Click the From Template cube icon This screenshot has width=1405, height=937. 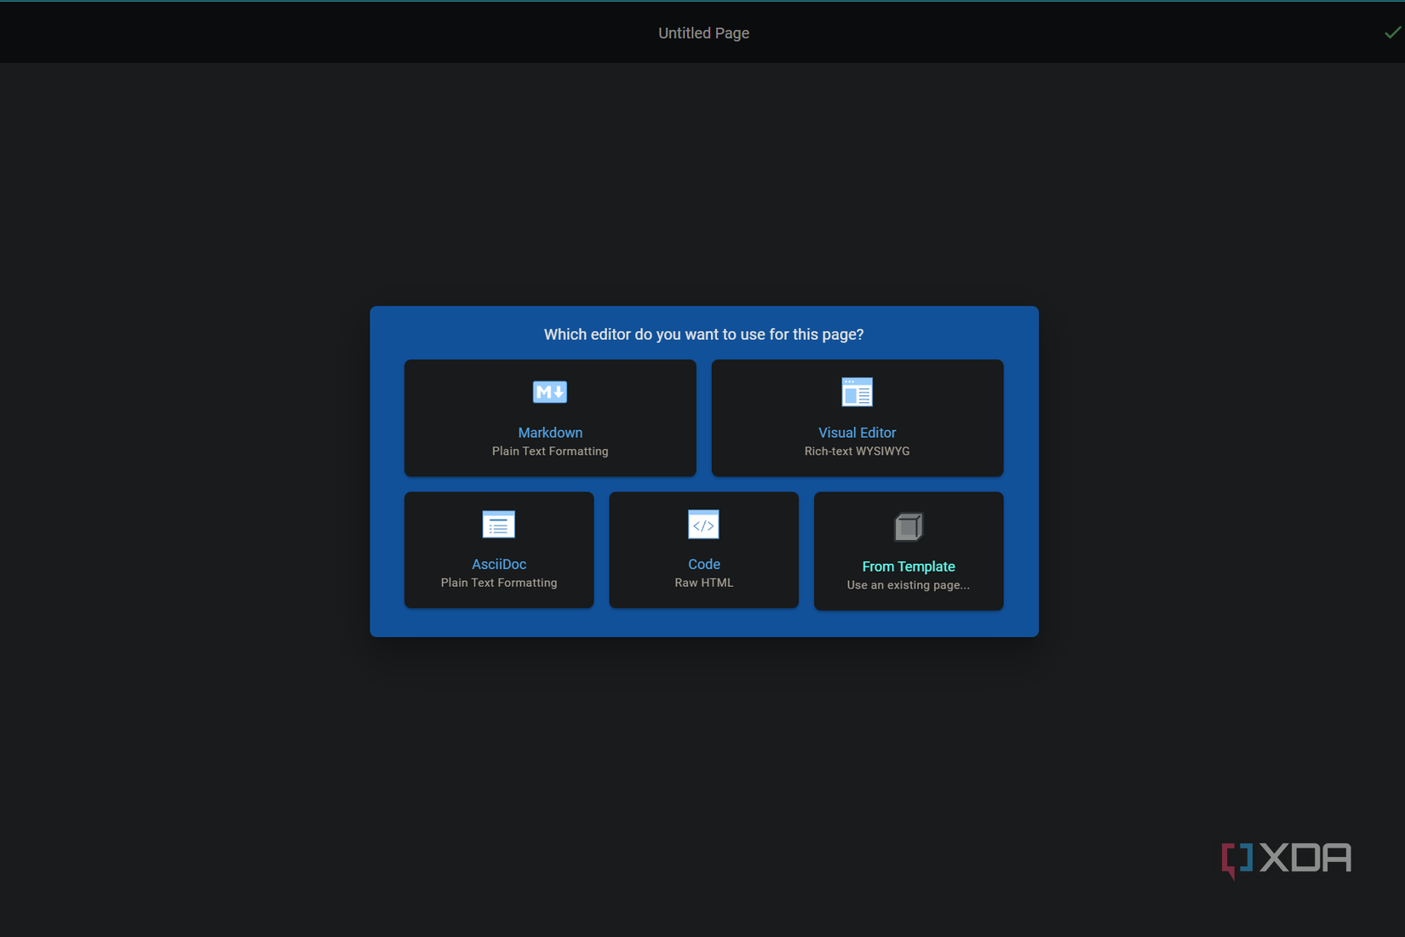coord(909,527)
